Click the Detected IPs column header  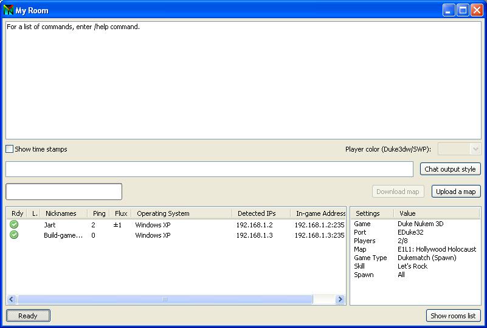tap(256, 213)
